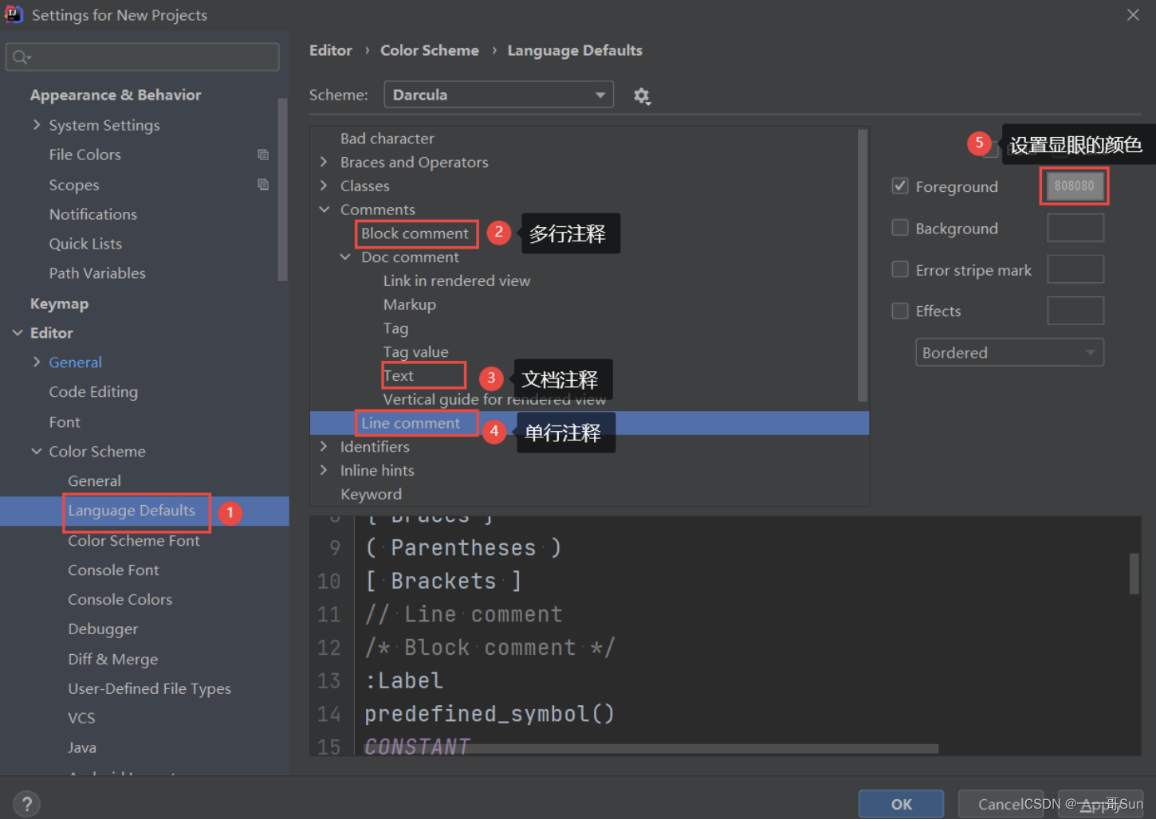Select Keyword attribute
The image size is (1156, 819).
click(x=371, y=494)
